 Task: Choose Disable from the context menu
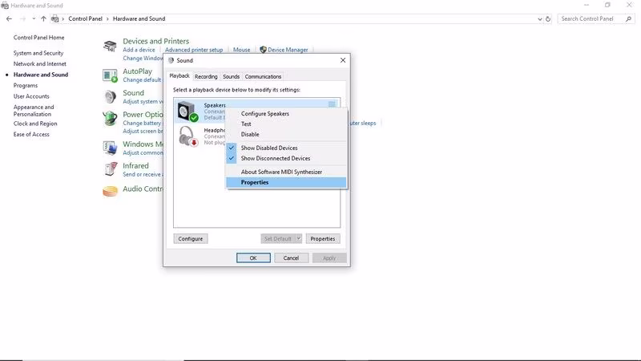(286, 134)
